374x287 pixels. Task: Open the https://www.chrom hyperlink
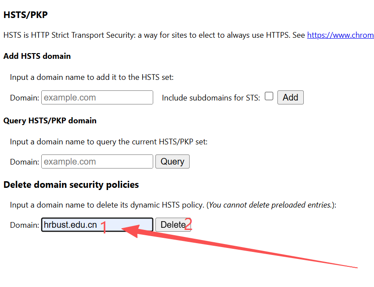click(x=340, y=35)
